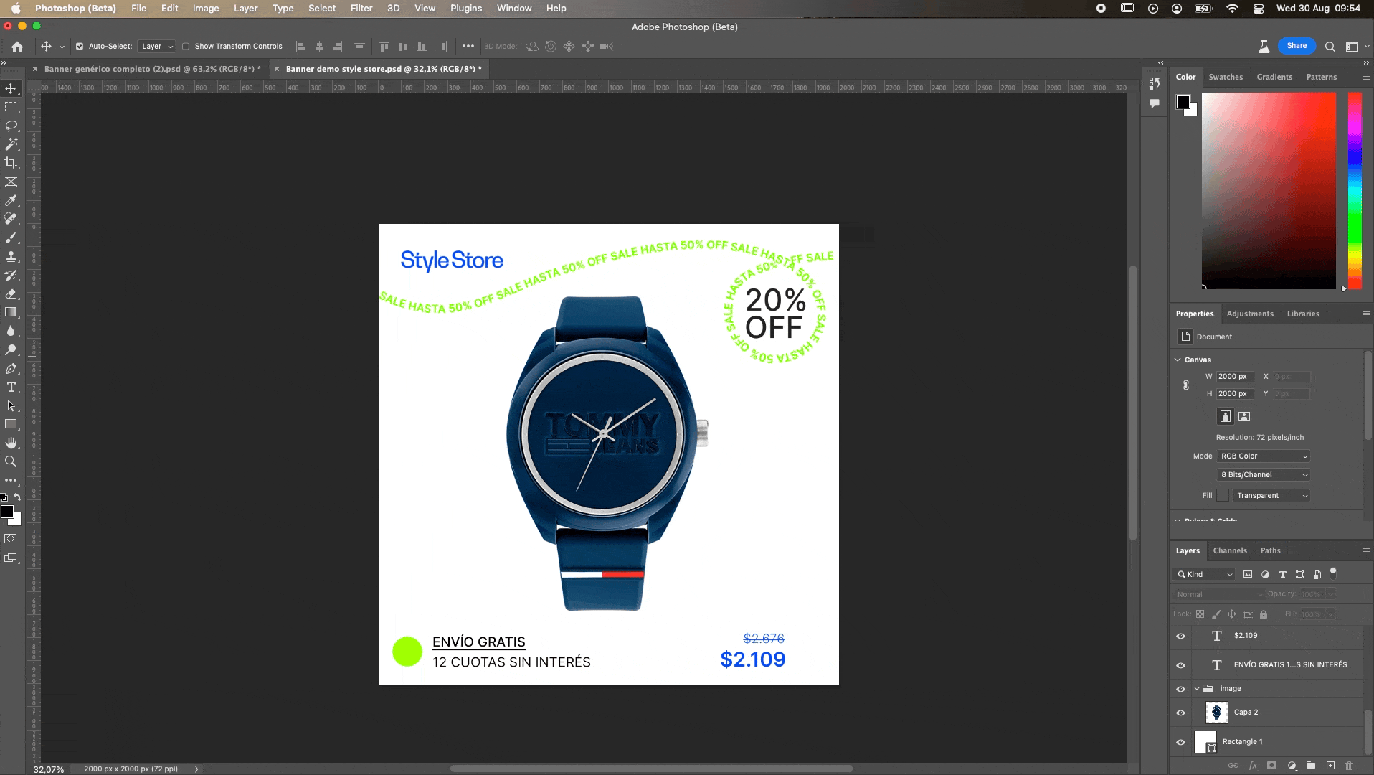The image size is (1374, 775).
Task: Click the canvas width input field
Action: (x=1234, y=376)
